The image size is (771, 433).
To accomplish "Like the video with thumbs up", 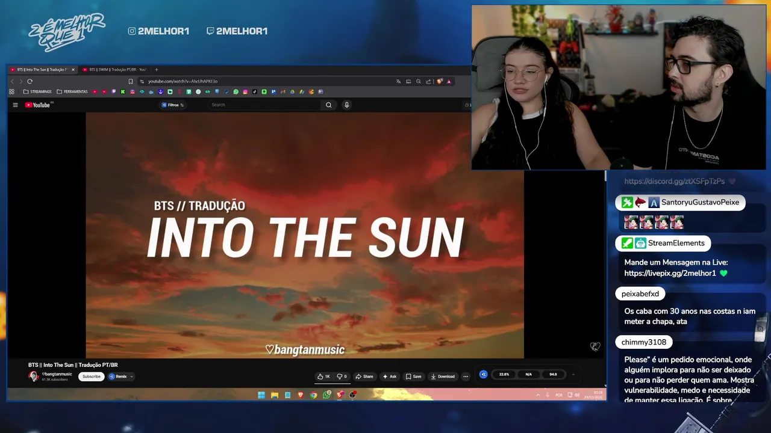I will (323, 376).
